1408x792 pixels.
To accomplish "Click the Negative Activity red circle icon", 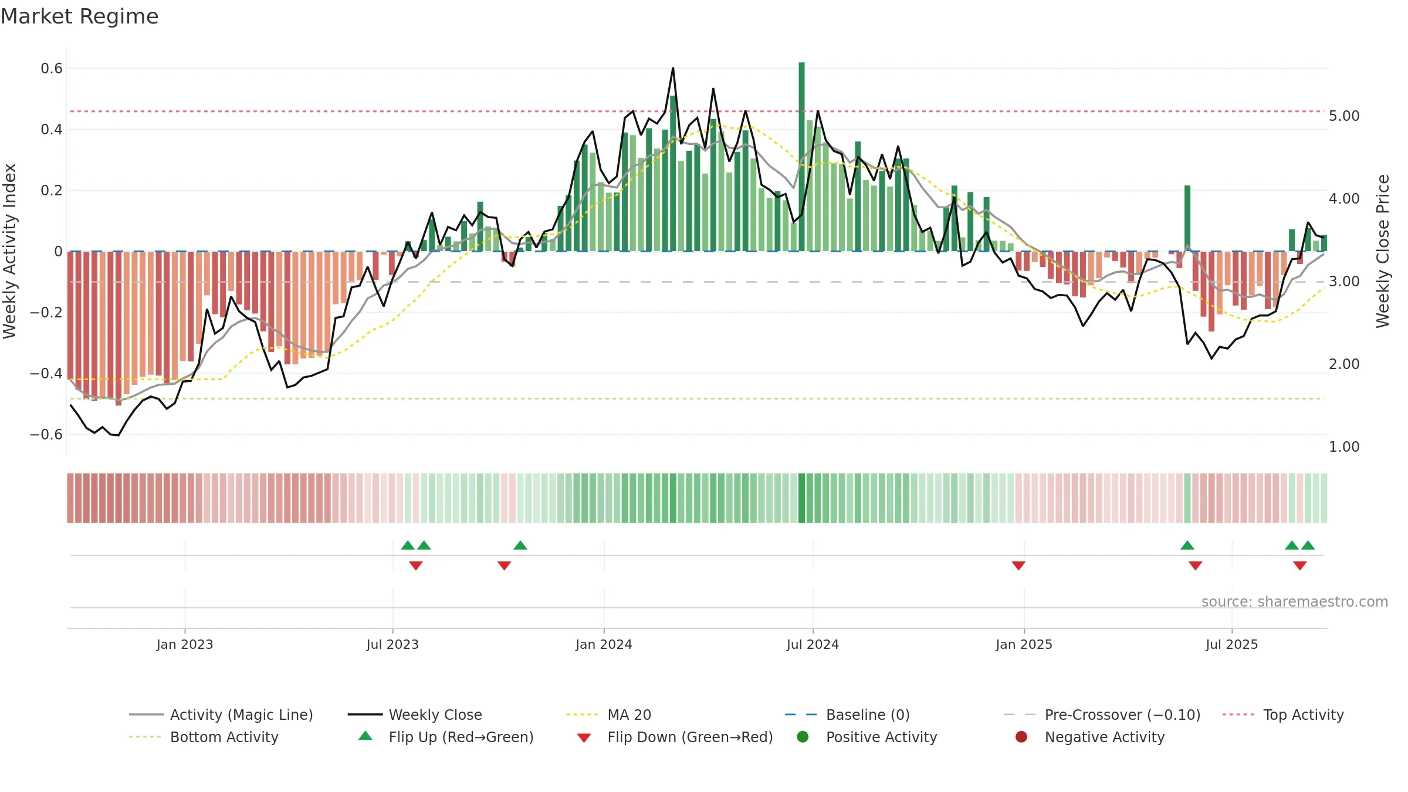I will [1021, 737].
